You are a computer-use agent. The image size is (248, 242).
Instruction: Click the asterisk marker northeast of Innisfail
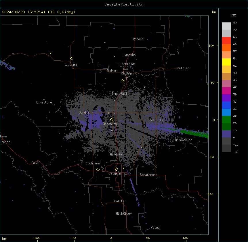point(144,87)
